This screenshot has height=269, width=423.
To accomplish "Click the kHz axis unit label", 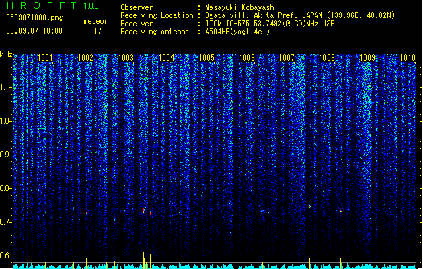I will coord(6,54).
